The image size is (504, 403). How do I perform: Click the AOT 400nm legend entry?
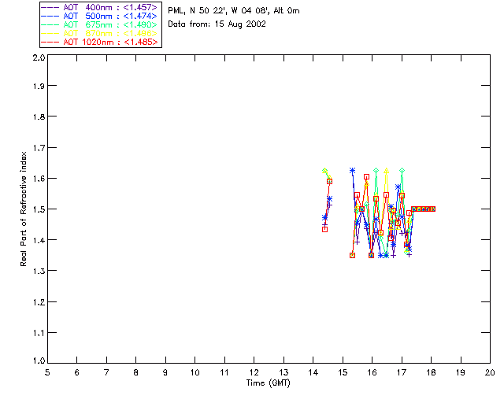pyautogui.click(x=100, y=7)
